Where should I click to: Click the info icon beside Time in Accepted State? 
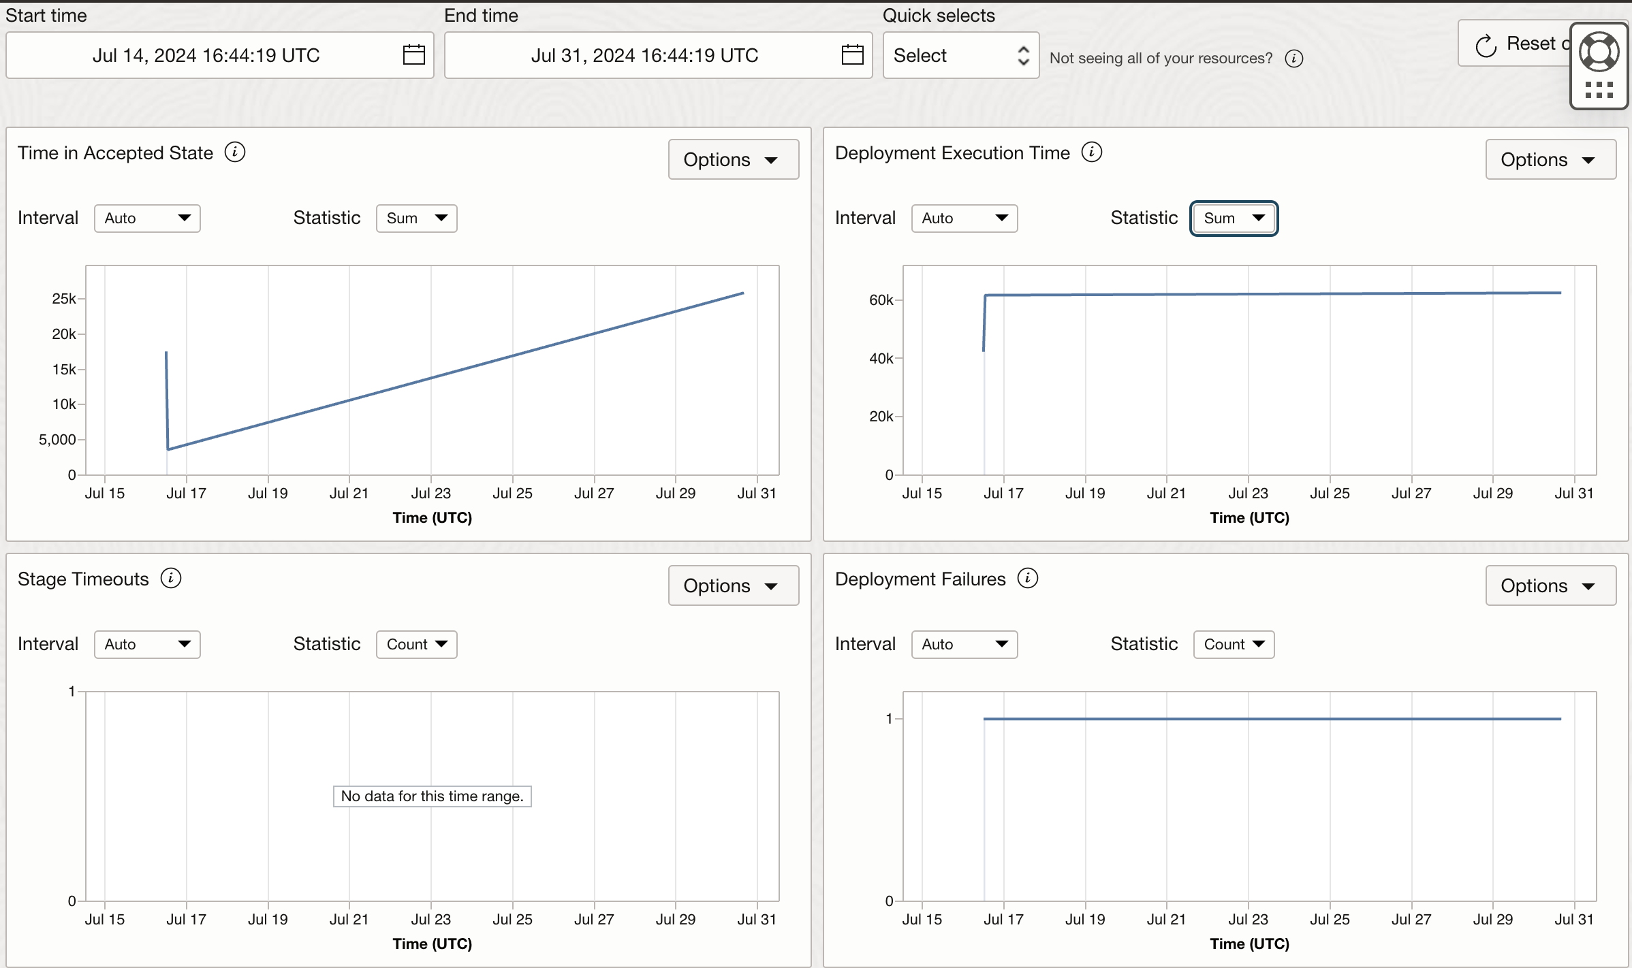tap(236, 152)
